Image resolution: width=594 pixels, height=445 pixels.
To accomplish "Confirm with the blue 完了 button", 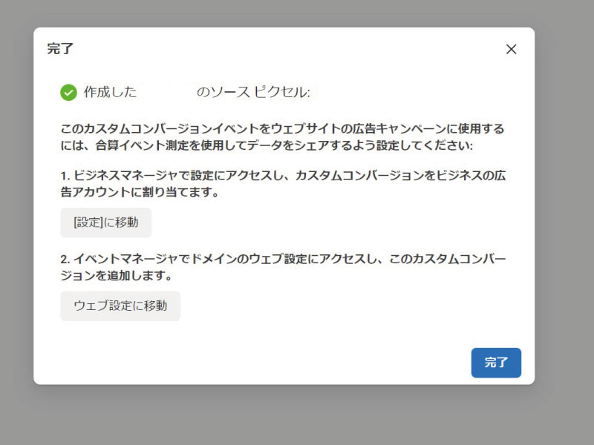I will pos(496,363).
